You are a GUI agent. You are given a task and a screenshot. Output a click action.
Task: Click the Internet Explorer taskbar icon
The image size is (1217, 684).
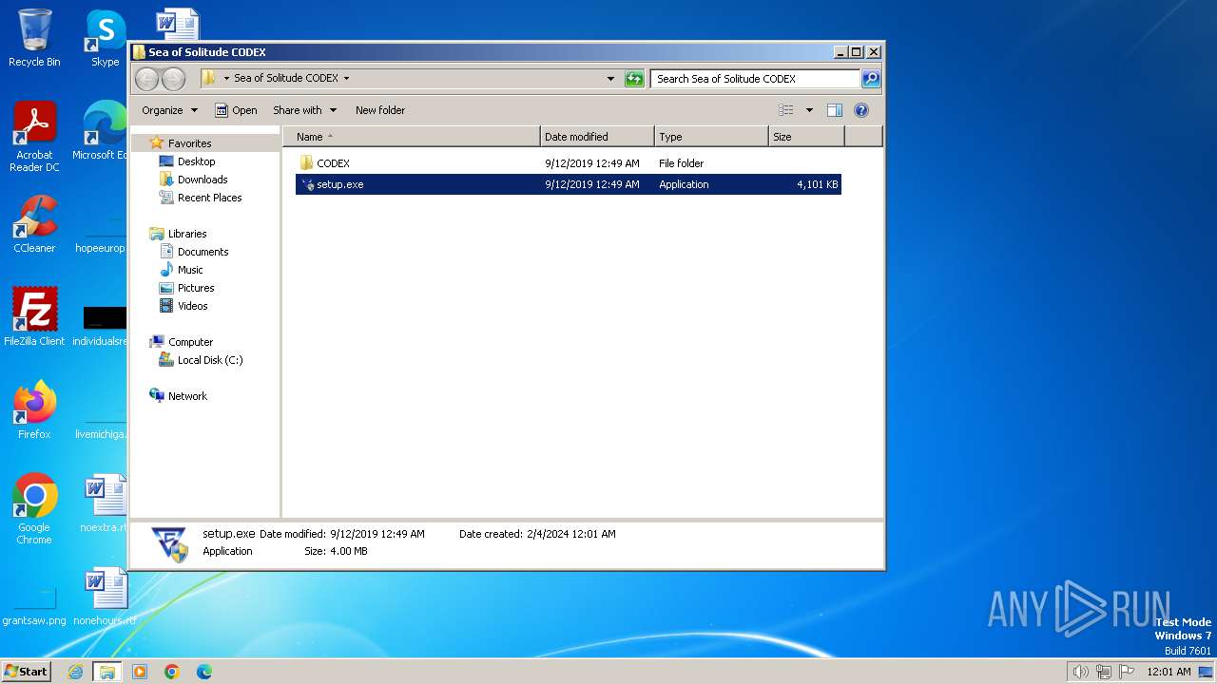click(75, 672)
